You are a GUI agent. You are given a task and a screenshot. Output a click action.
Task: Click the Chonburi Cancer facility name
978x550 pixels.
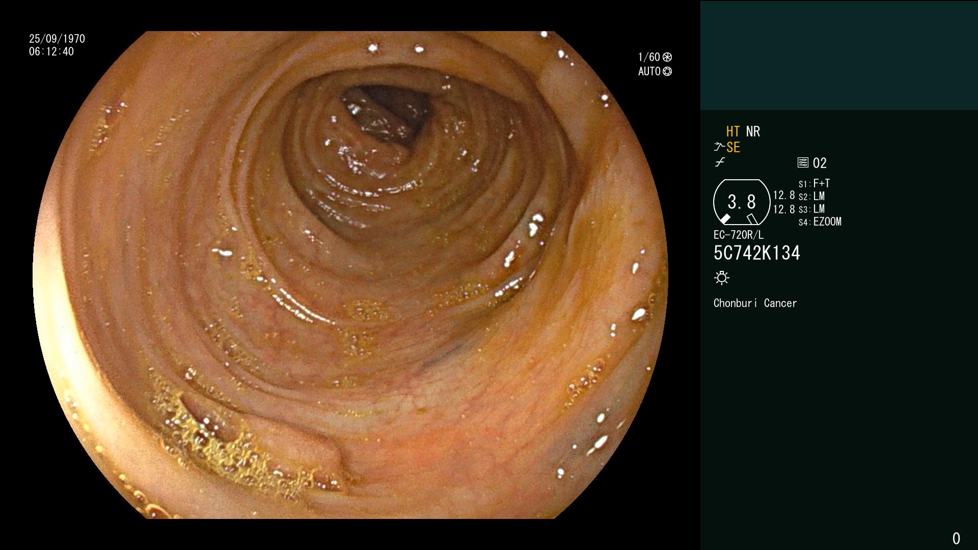tap(755, 303)
